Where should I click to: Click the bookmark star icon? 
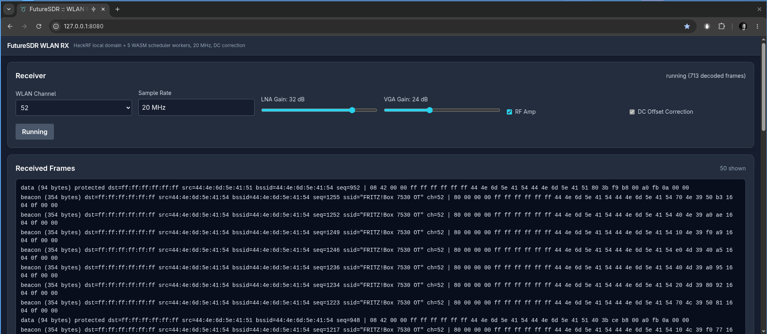687,26
